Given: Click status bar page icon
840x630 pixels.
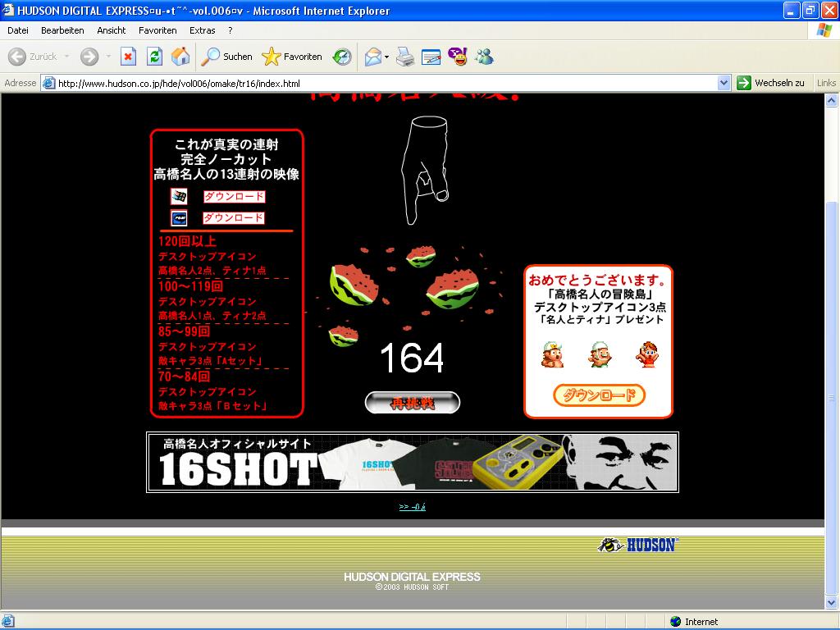Looking at the screenshot, I should tap(8, 622).
